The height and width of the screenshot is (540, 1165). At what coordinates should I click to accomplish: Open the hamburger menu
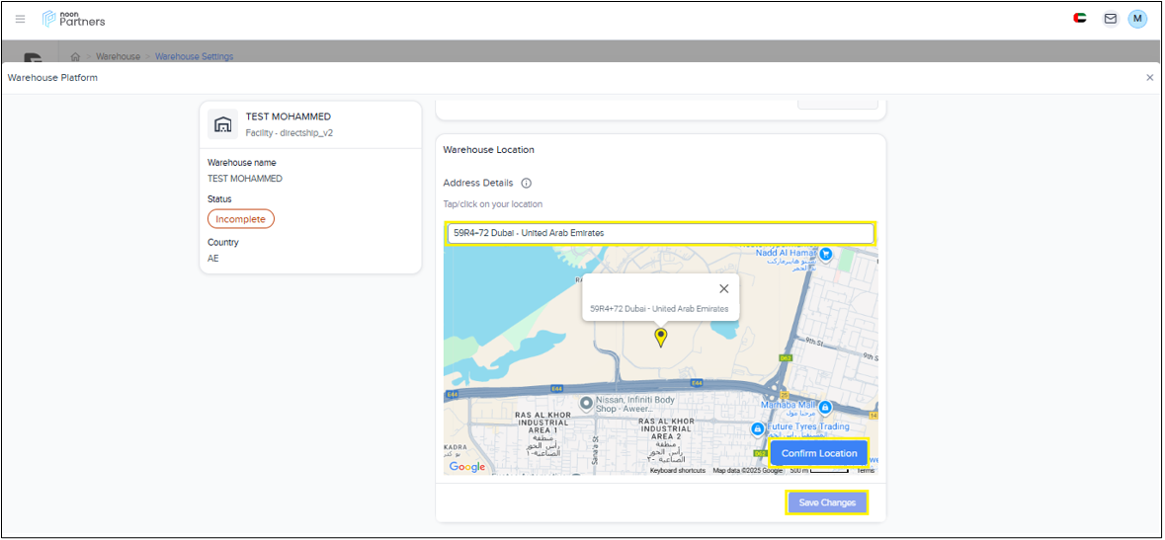coord(20,19)
